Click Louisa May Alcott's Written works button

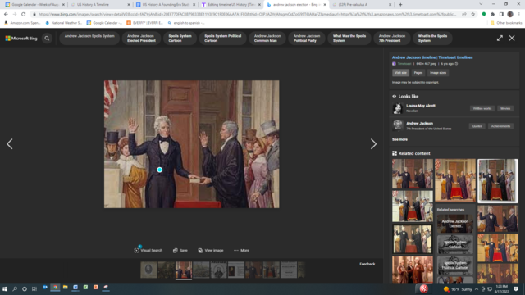[x=482, y=108]
